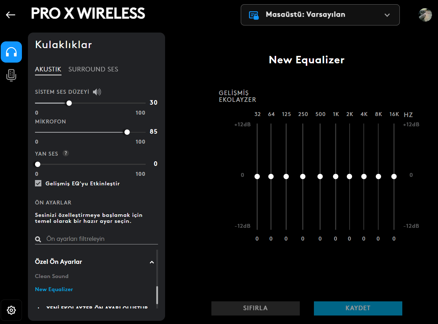Viewport: 438px width, 324px height.
Task: Click the 500 Hz equalizer slider knob
Action: tap(320, 176)
